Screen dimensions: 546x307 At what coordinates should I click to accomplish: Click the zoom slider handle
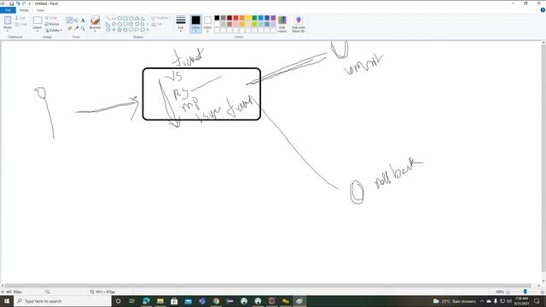(x=526, y=292)
